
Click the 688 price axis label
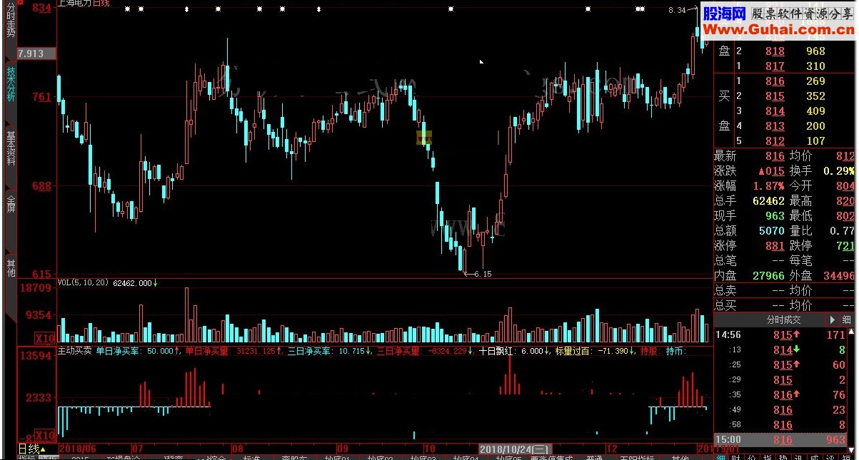coord(41,186)
